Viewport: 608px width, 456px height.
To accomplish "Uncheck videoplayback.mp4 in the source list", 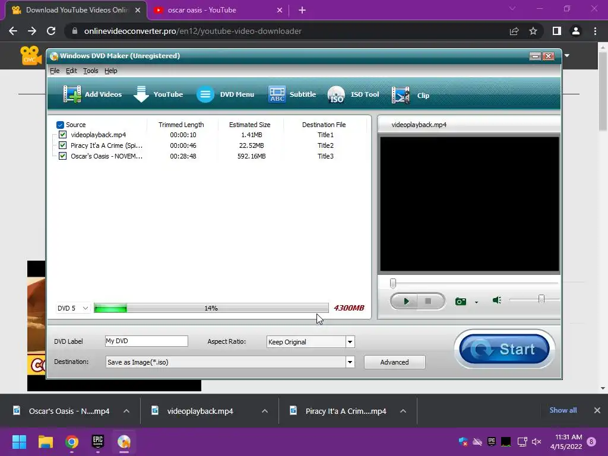I will (62, 135).
